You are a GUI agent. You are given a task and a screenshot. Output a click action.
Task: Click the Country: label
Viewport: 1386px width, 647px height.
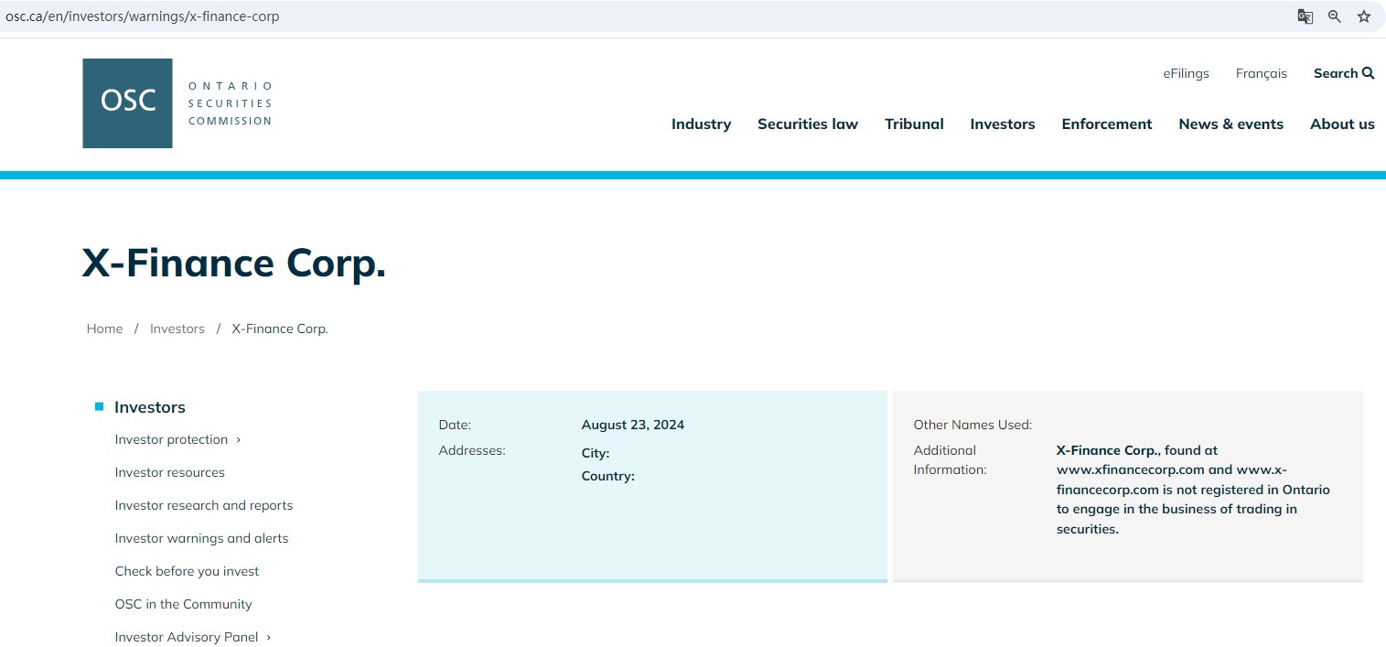tap(608, 476)
